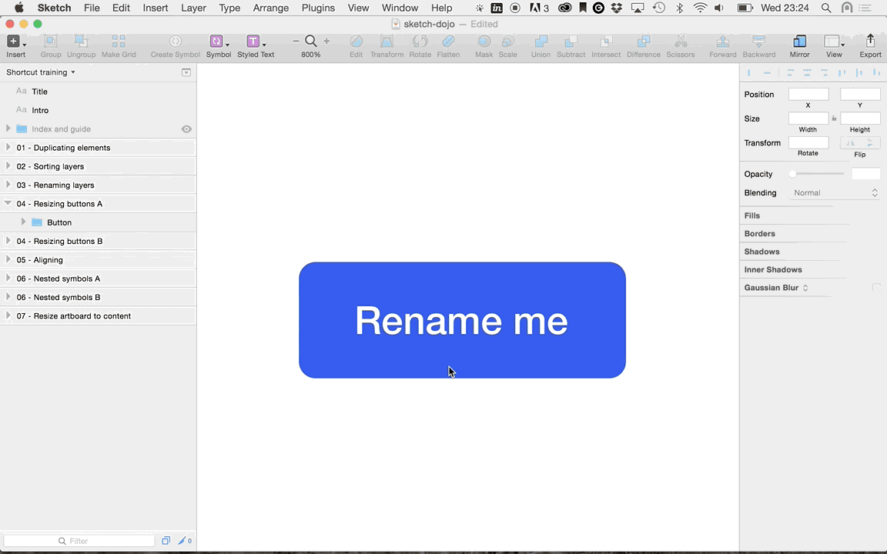Screen dimensions: 887x554
Task: Expand 05 - Aligning artboard
Action: point(8,259)
